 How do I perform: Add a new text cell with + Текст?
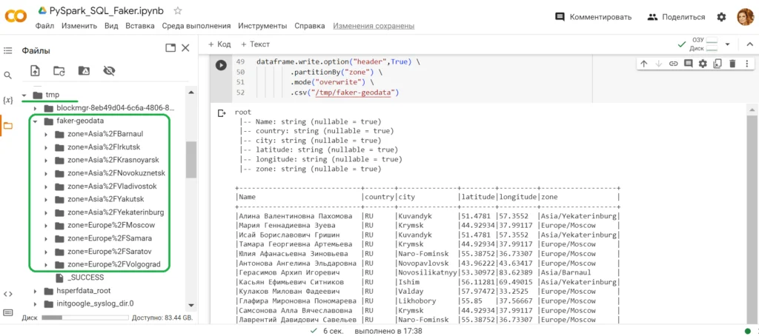pos(255,44)
